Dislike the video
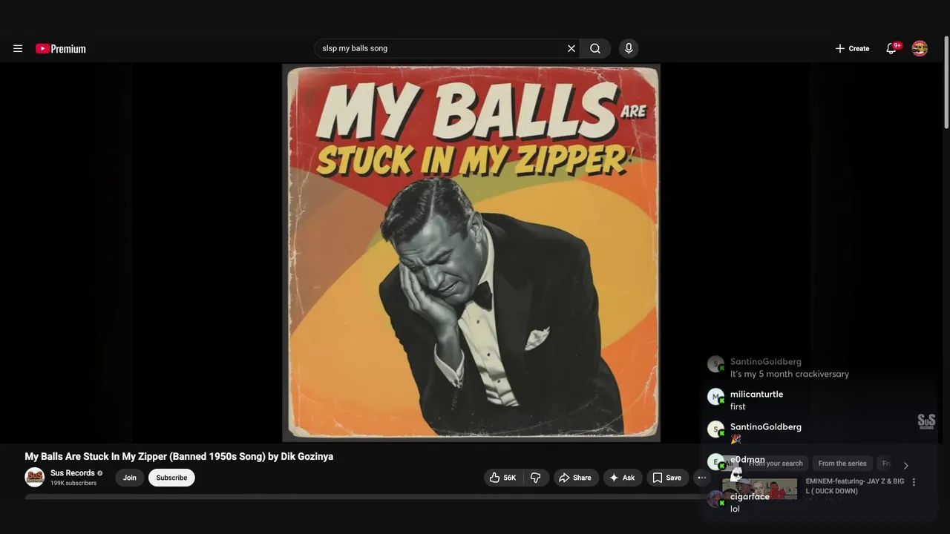 coord(535,478)
